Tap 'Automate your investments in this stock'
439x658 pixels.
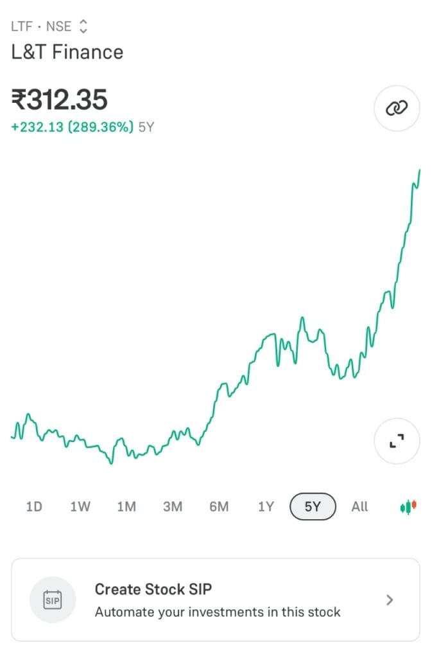click(218, 612)
